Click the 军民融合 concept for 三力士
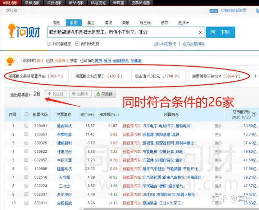 [x=150, y=186]
